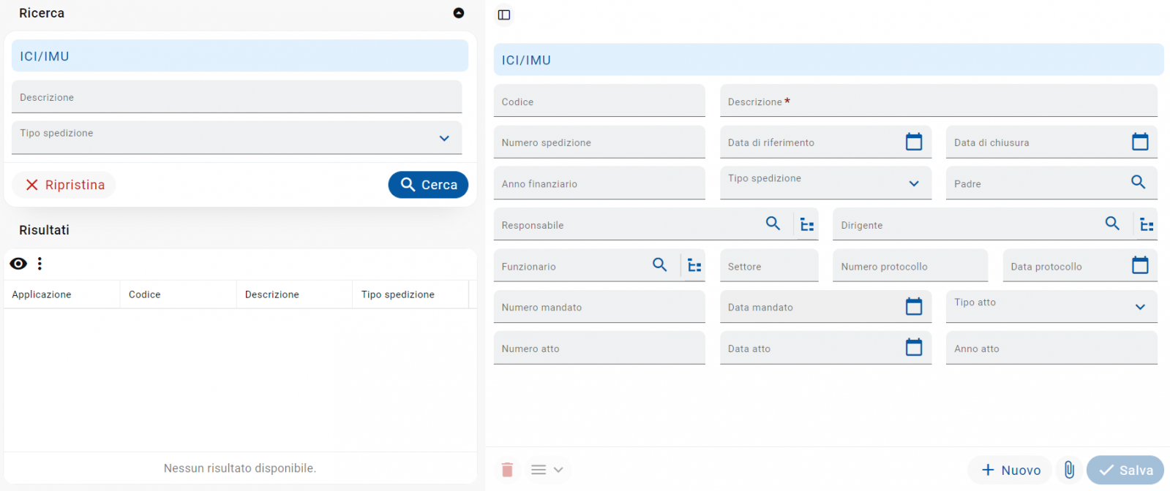Focus the Settore input field
The height and width of the screenshot is (491, 1170).
pyautogui.click(x=769, y=266)
